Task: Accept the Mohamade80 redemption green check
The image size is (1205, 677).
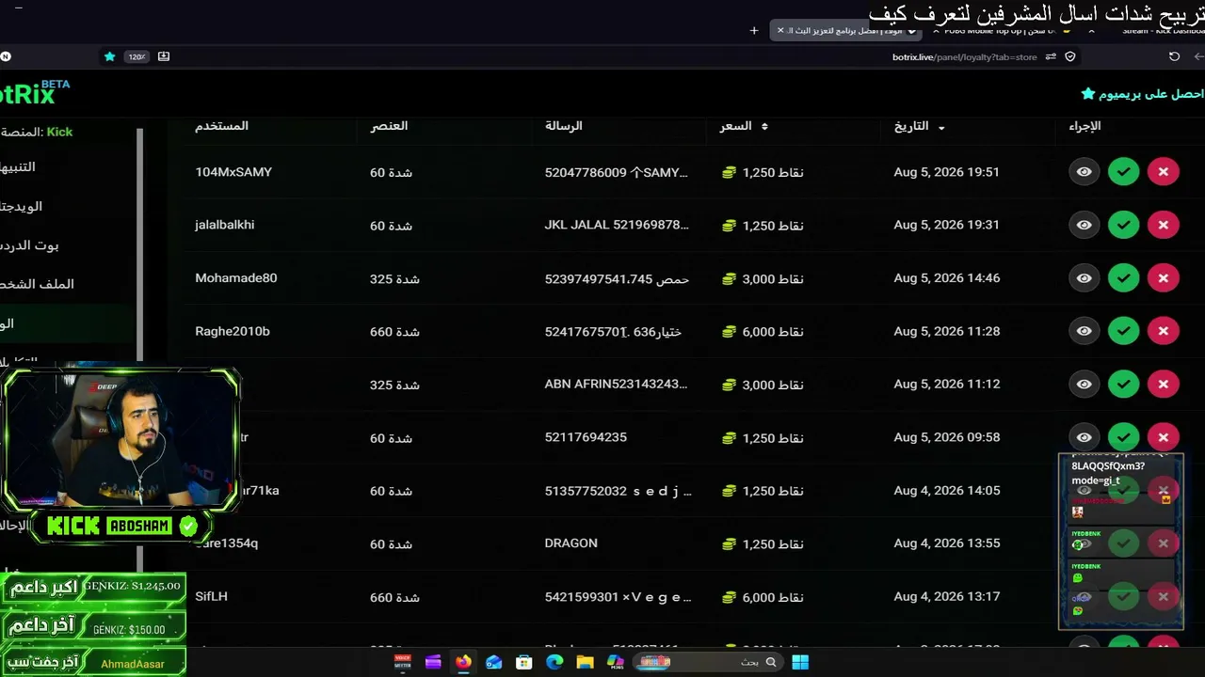Action: point(1123,278)
